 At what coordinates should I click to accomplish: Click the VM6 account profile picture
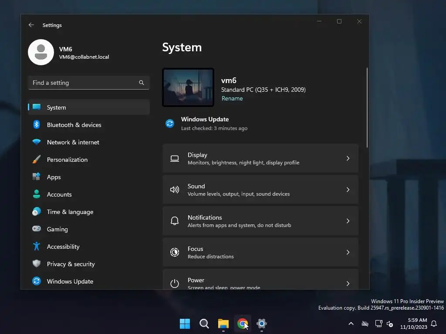(41, 52)
